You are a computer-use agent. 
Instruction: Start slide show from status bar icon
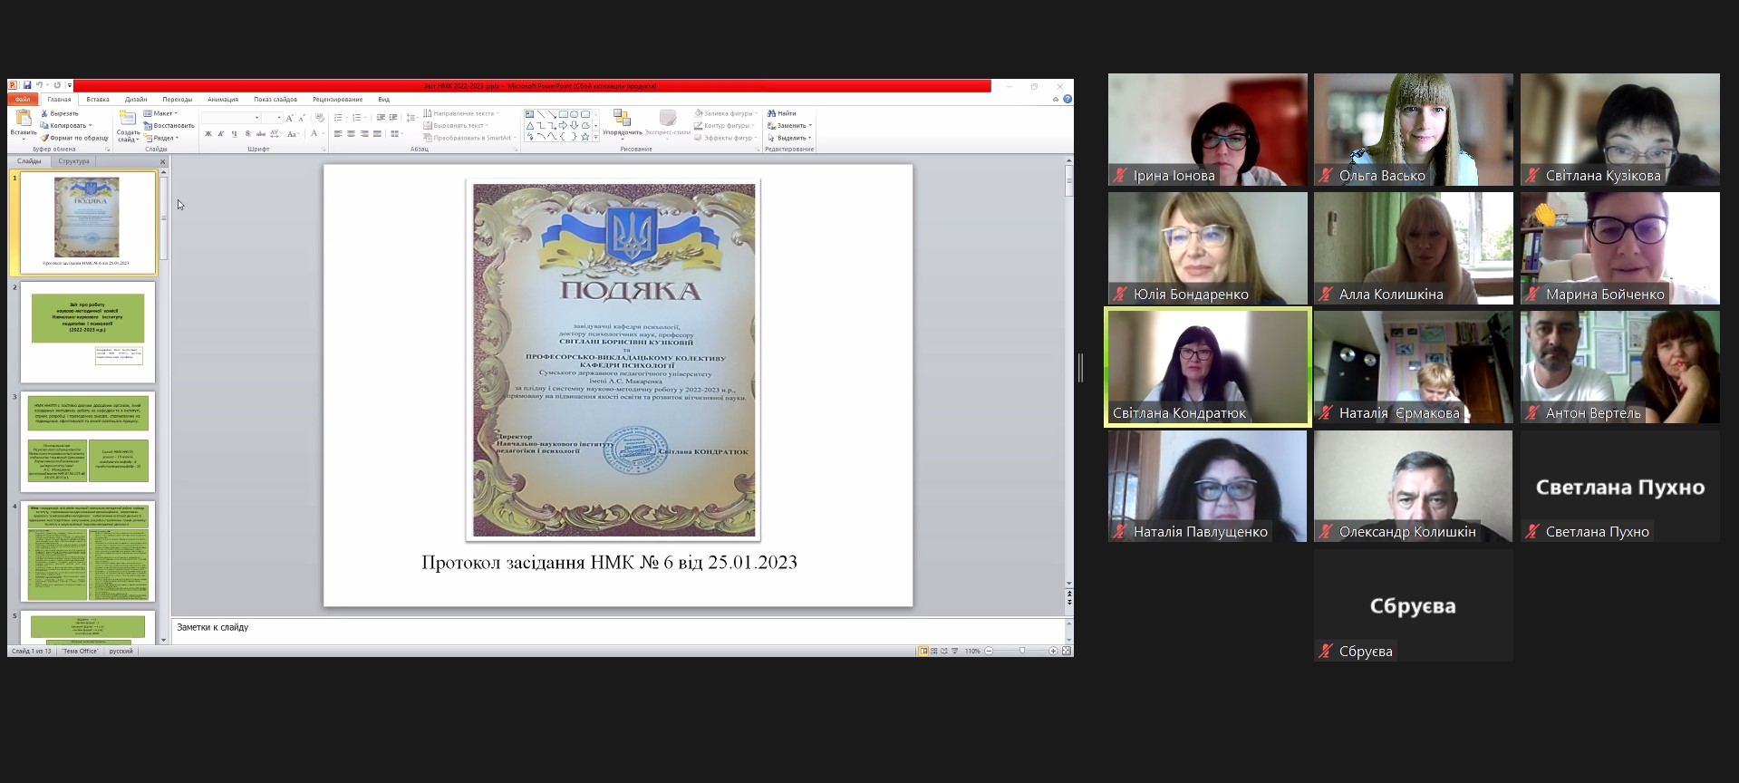(954, 651)
